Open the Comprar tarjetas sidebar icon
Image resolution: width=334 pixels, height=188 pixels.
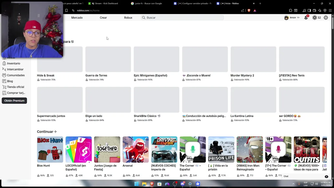click(4, 93)
